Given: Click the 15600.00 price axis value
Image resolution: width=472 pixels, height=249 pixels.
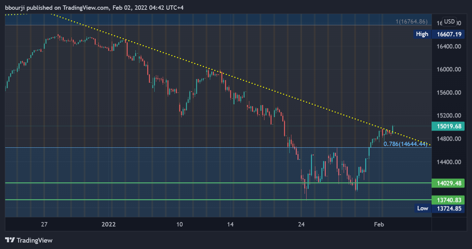Looking at the screenshot, I should tap(449, 93).
